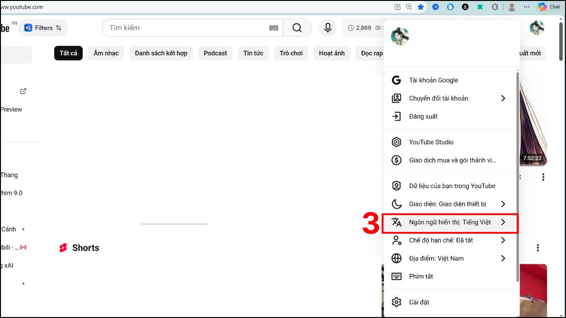Click the YouTube Studio hexagon icon
The image size is (566, 318).
coord(396,142)
